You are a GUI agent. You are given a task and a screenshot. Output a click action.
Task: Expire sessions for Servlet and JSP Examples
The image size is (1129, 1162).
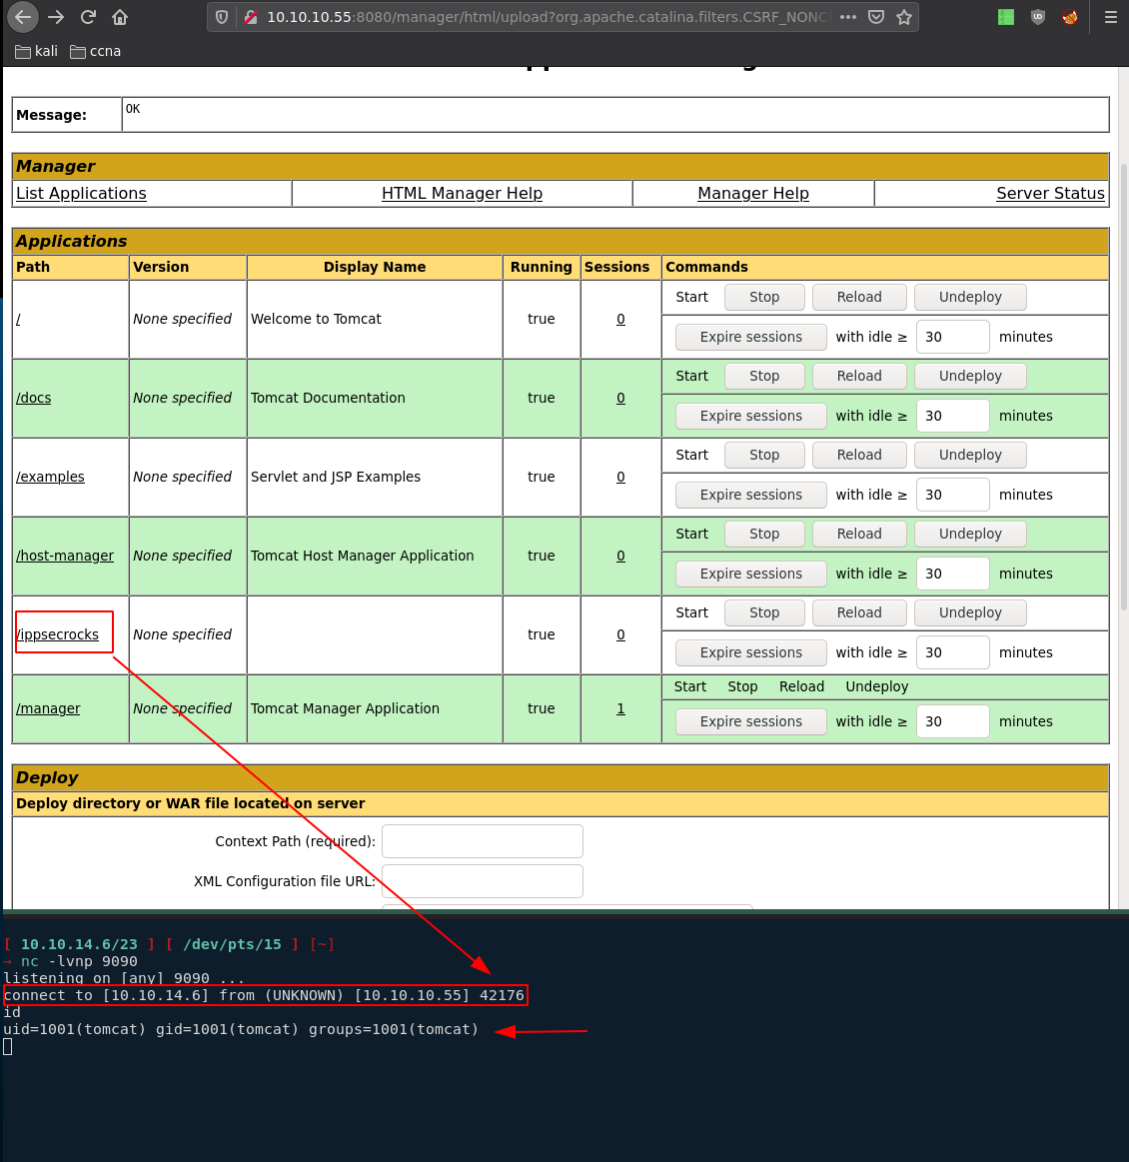tap(751, 495)
